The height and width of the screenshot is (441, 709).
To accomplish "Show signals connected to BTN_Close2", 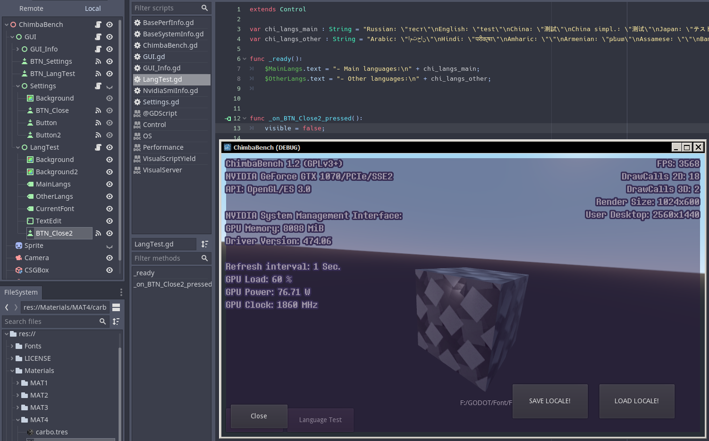I will (98, 233).
